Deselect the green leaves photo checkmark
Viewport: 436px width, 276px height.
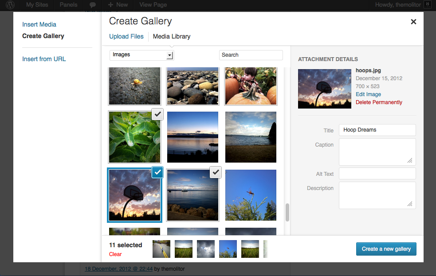pyautogui.click(x=157, y=114)
